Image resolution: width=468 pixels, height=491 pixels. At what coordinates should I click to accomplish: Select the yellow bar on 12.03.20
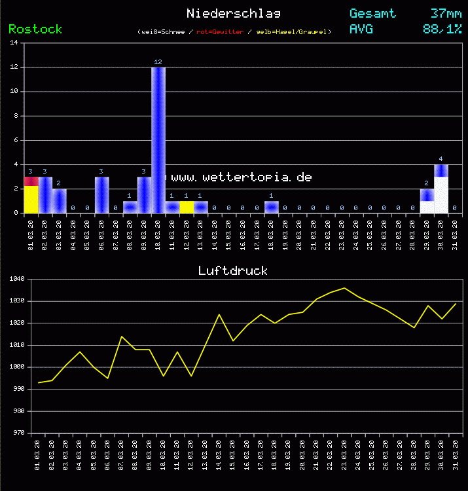187,207
